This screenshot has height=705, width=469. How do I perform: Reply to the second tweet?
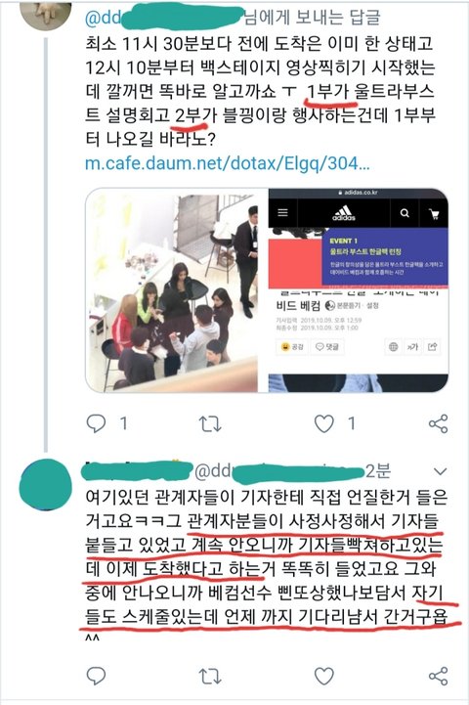(x=96, y=676)
